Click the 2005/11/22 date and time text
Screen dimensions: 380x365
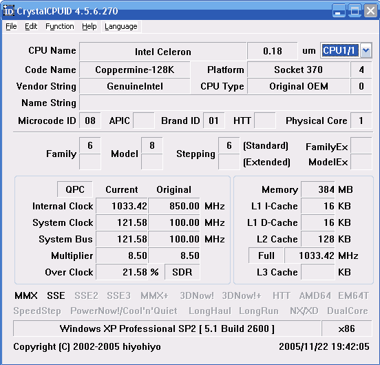point(324,346)
